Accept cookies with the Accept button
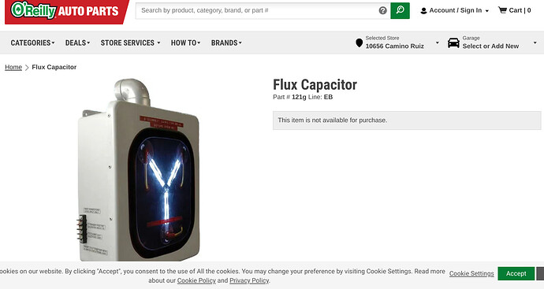Screen dimensions: 544x289 click(516, 273)
